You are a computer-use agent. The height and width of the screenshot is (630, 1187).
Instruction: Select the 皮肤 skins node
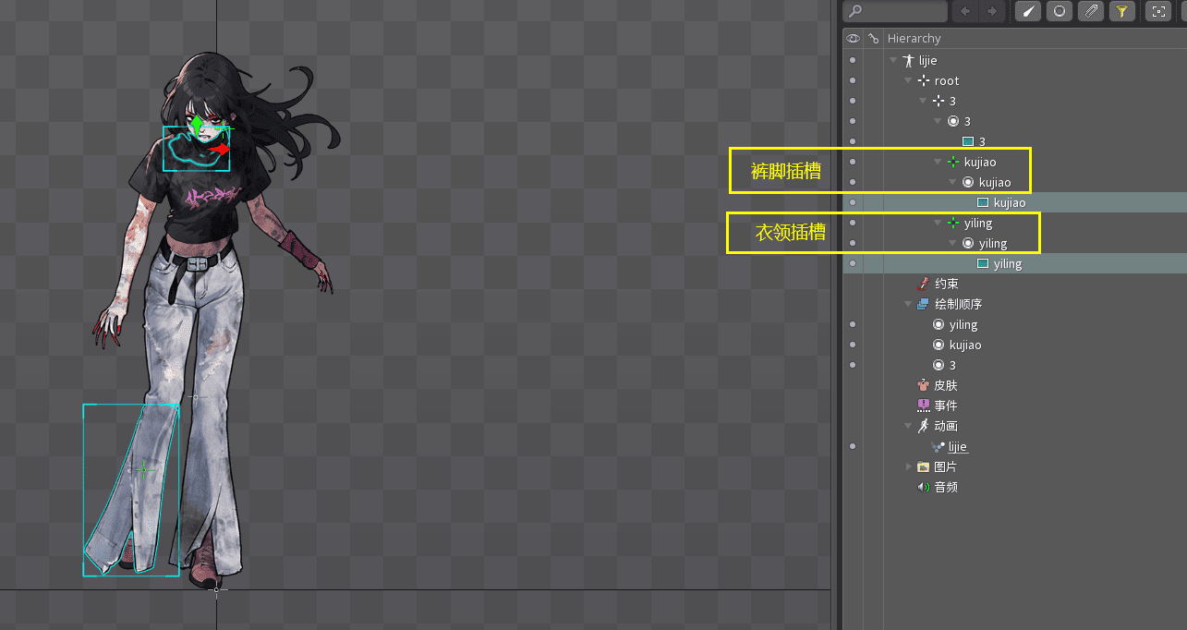[945, 386]
